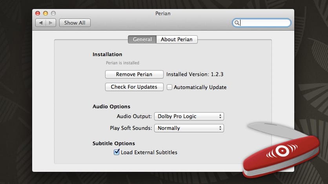Click the red close window button
The height and width of the screenshot is (184, 328).
tap(38, 13)
